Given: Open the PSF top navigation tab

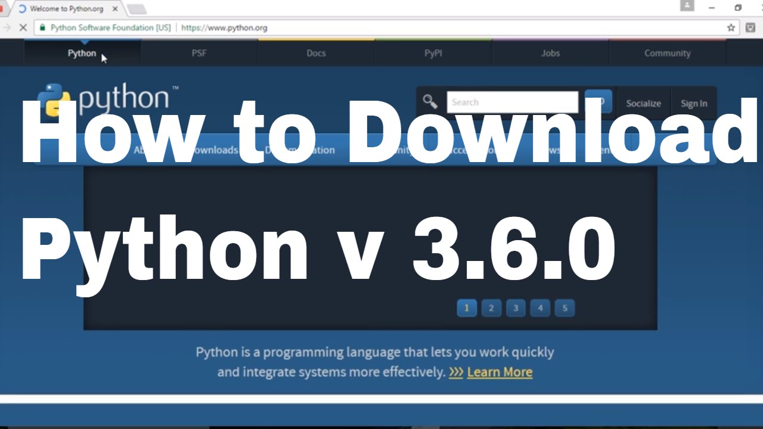Looking at the screenshot, I should pyautogui.click(x=199, y=53).
